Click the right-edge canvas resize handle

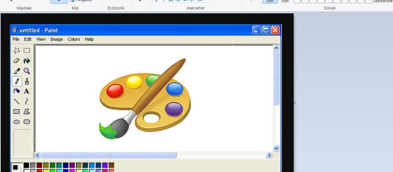(295, 102)
